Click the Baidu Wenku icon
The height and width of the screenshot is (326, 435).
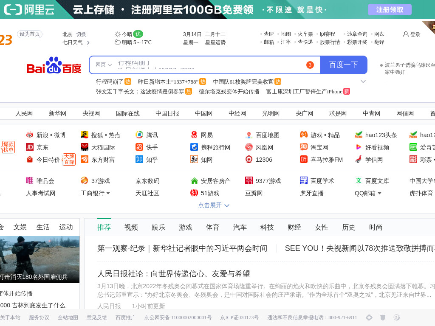coord(359,181)
